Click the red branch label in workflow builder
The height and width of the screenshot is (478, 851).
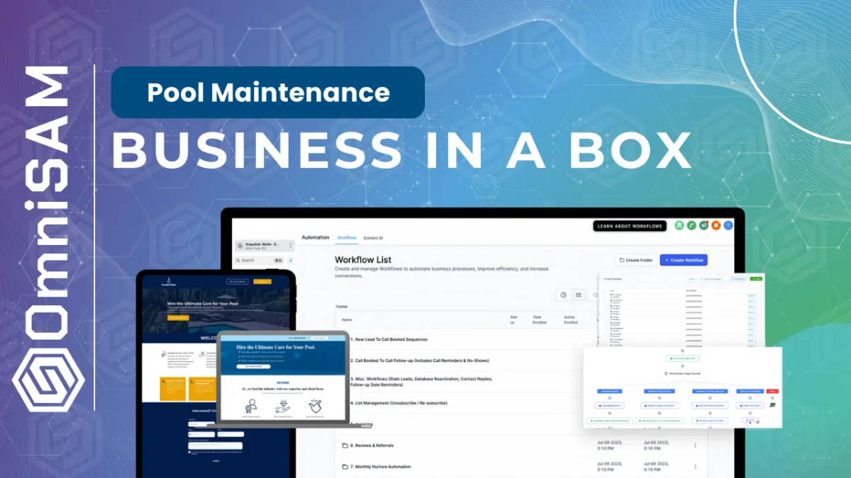(772, 391)
